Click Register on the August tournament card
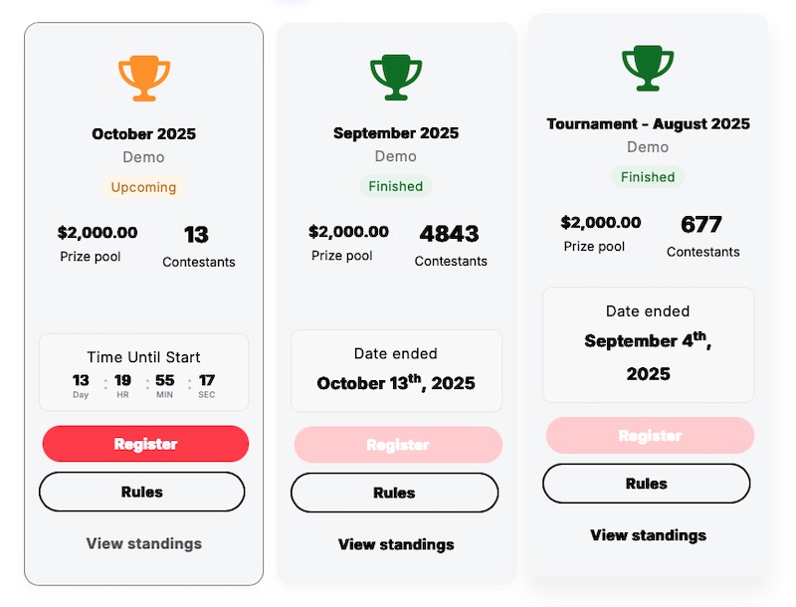The width and height of the screenshot is (796, 607). tap(648, 436)
